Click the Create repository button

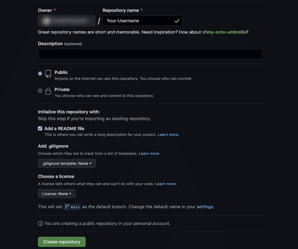62,242
